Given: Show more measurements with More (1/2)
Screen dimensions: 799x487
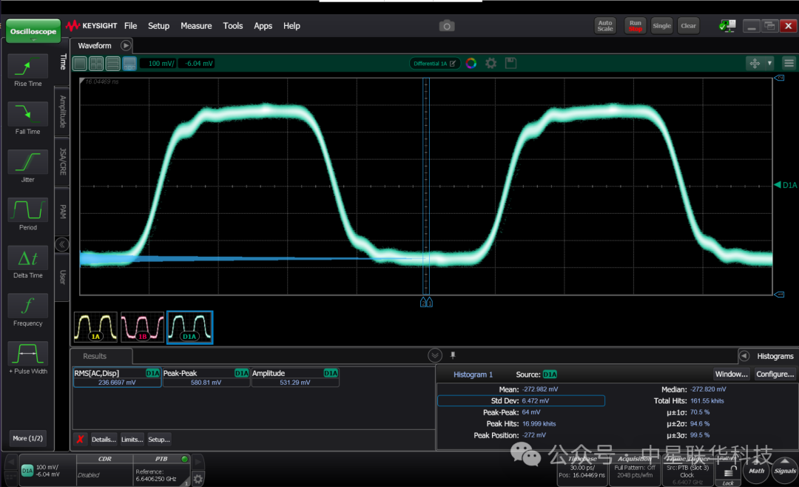Looking at the screenshot, I should (x=27, y=438).
